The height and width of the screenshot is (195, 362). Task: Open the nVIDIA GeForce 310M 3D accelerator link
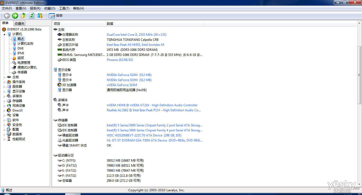tap(122, 85)
